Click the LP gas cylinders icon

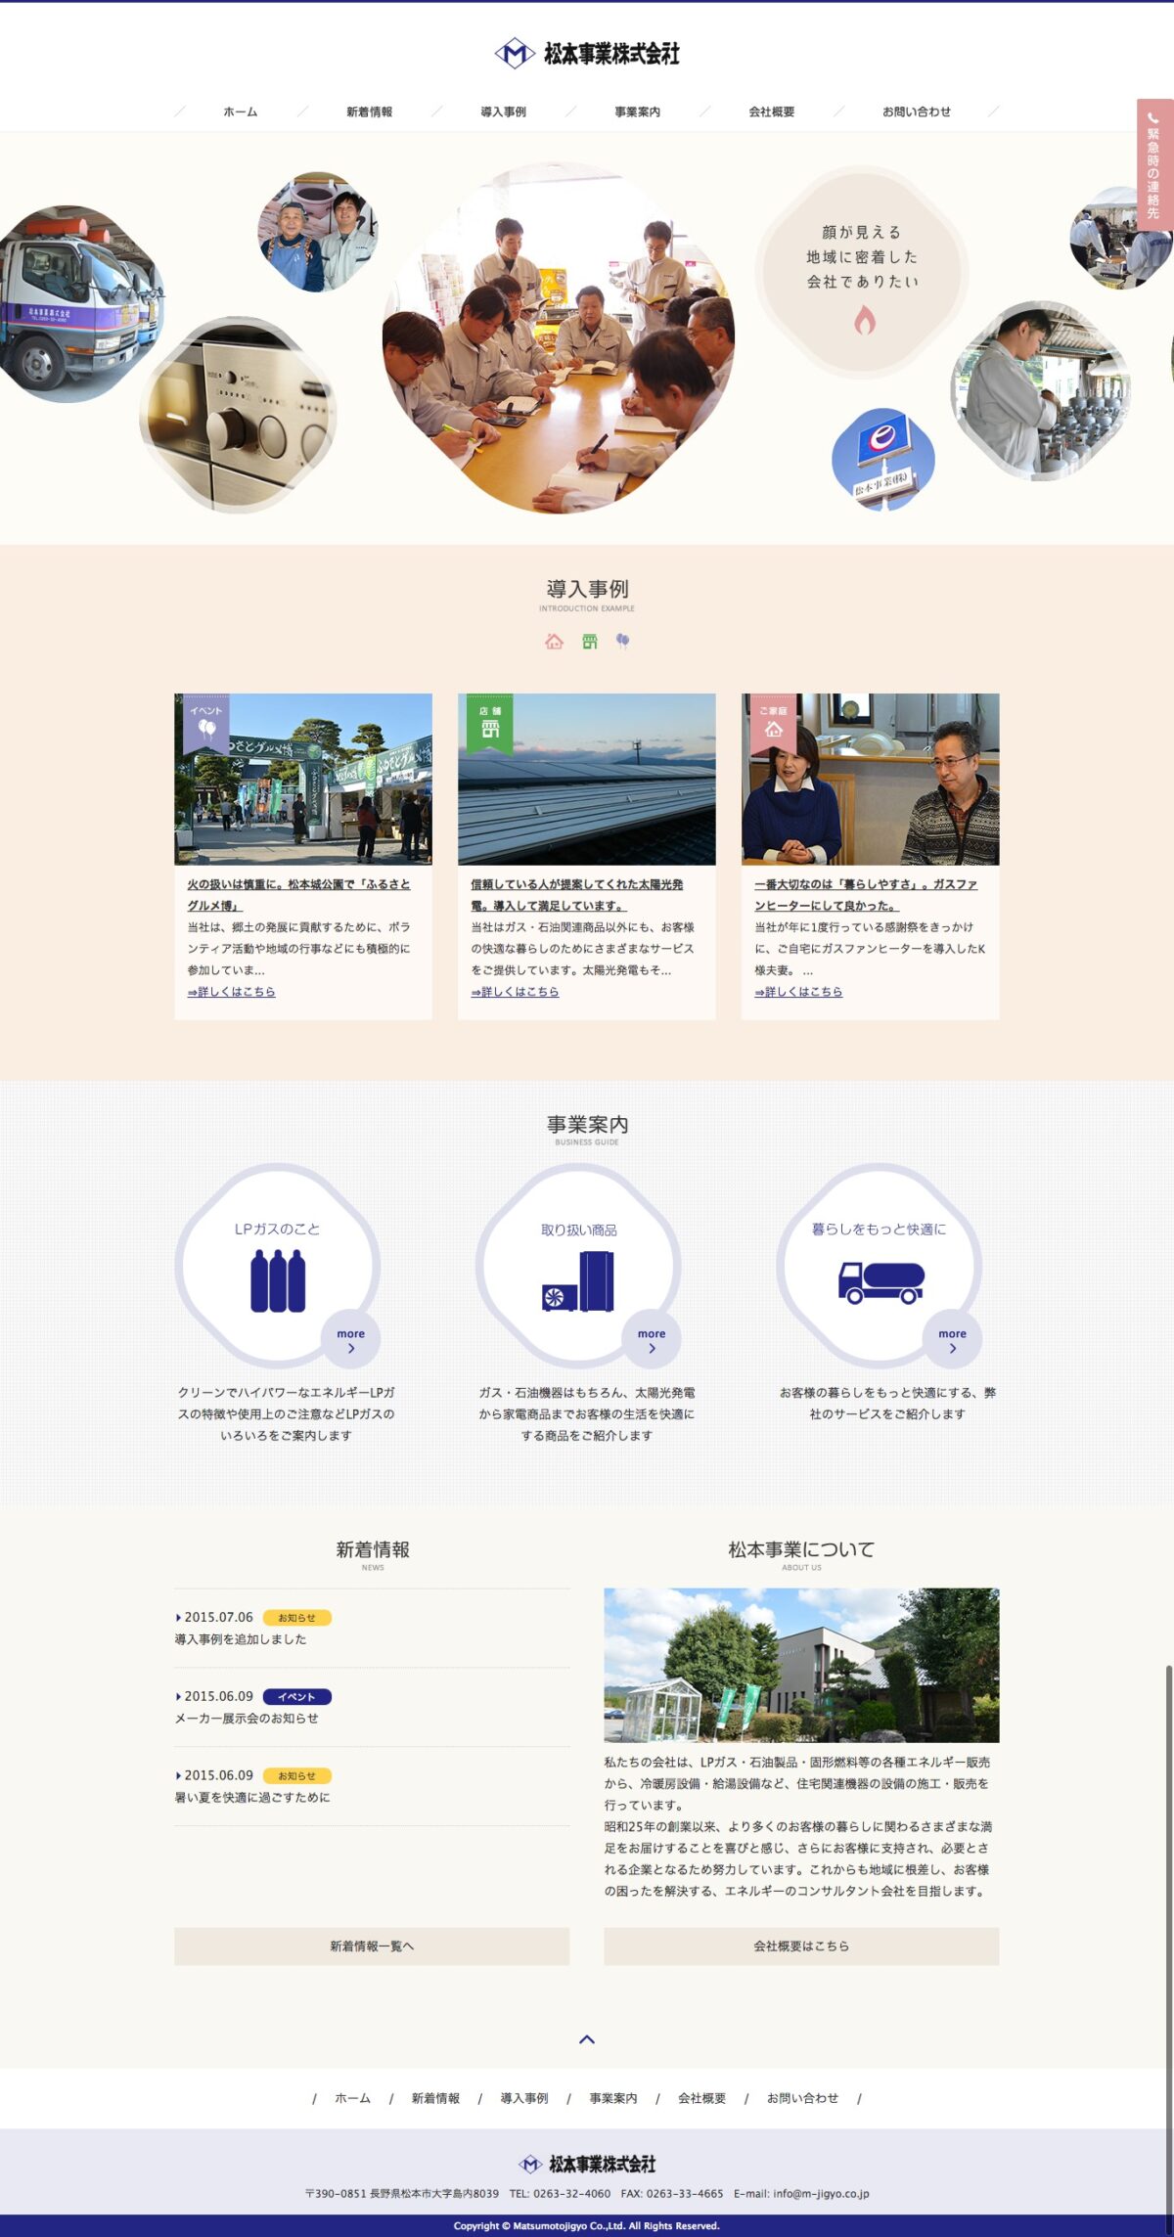tap(278, 1280)
